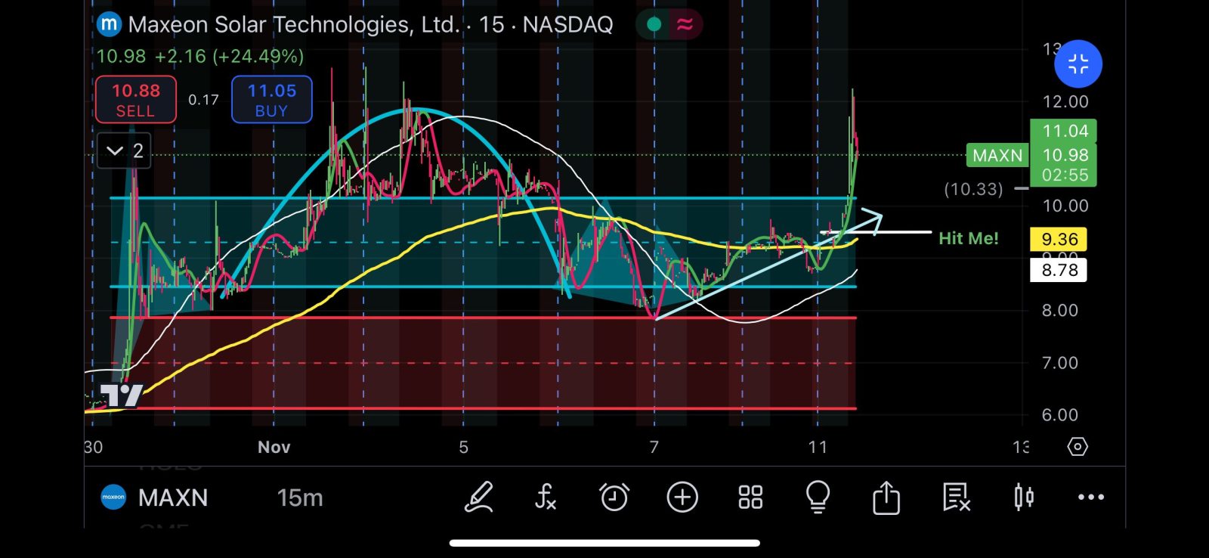The image size is (1209, 558).
Task: Open chart settings hexagon icon
Action: pos(1078,447)
